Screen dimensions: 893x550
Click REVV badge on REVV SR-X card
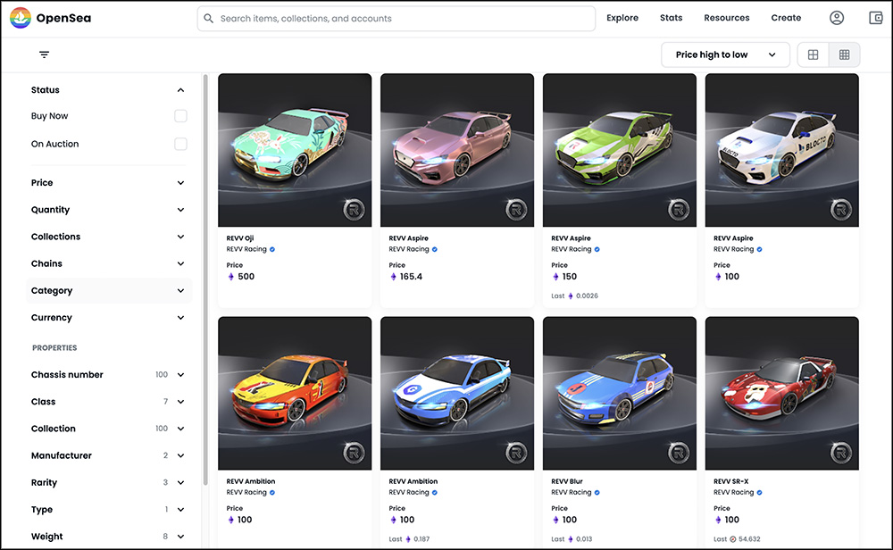(x=840, y=454)
